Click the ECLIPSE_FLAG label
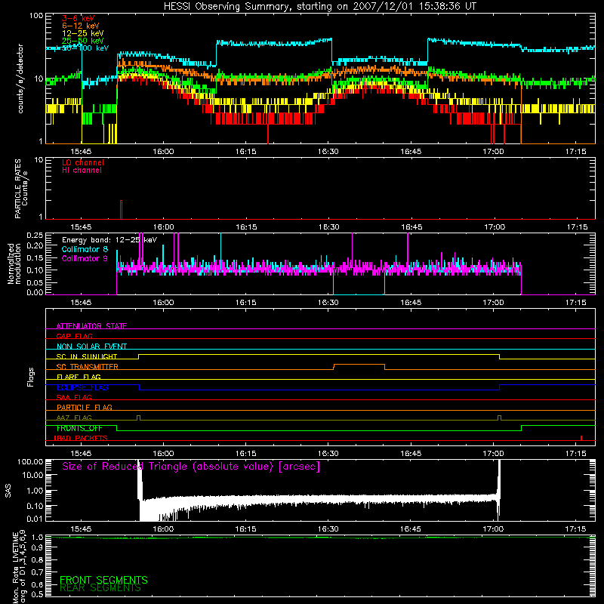 (x=82, y=387)
